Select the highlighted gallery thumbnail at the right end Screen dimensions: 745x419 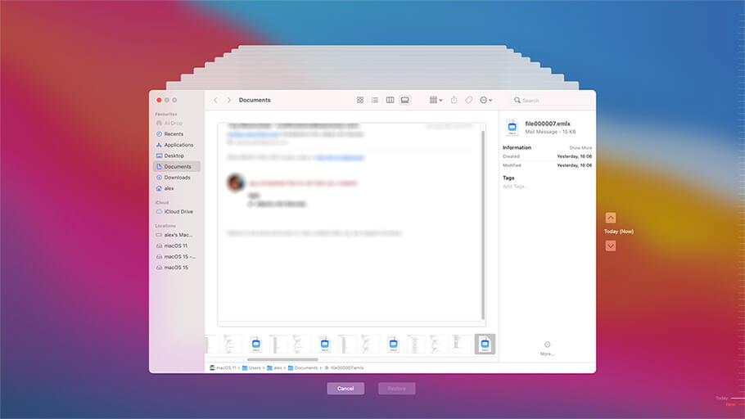click(x=485, y=344)
